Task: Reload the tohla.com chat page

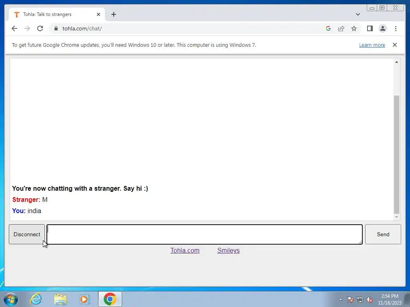Action: [x=40, y=28]
